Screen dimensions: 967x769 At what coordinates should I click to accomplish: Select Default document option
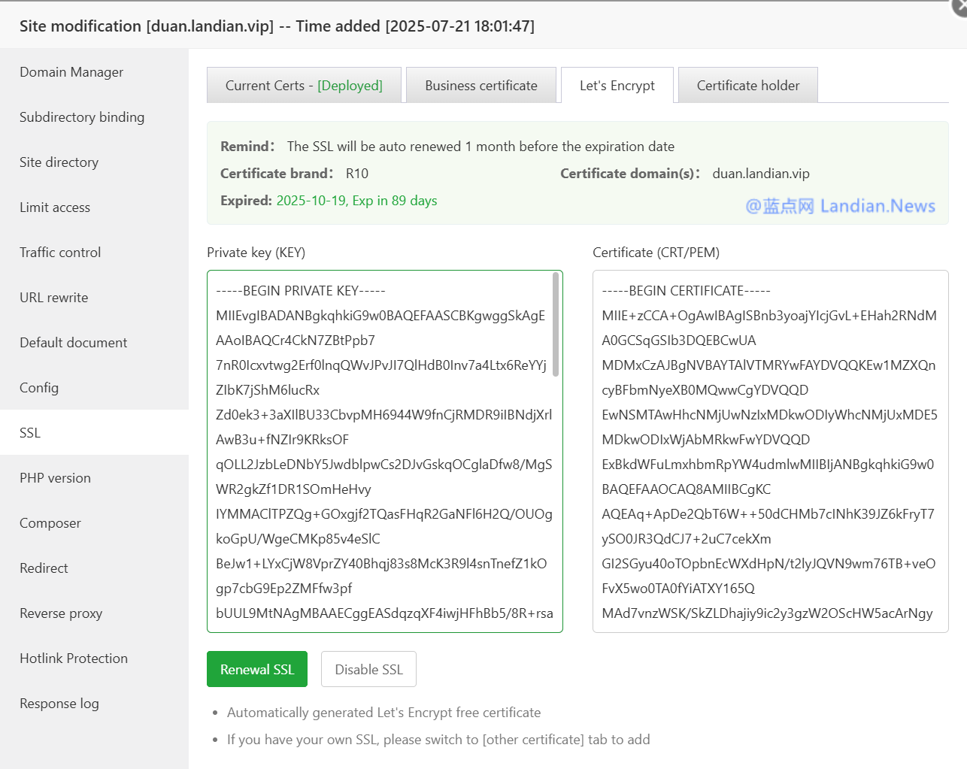click(74, 343)
